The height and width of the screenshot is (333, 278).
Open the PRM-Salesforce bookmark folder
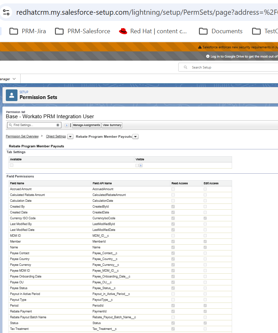[83, 31]
